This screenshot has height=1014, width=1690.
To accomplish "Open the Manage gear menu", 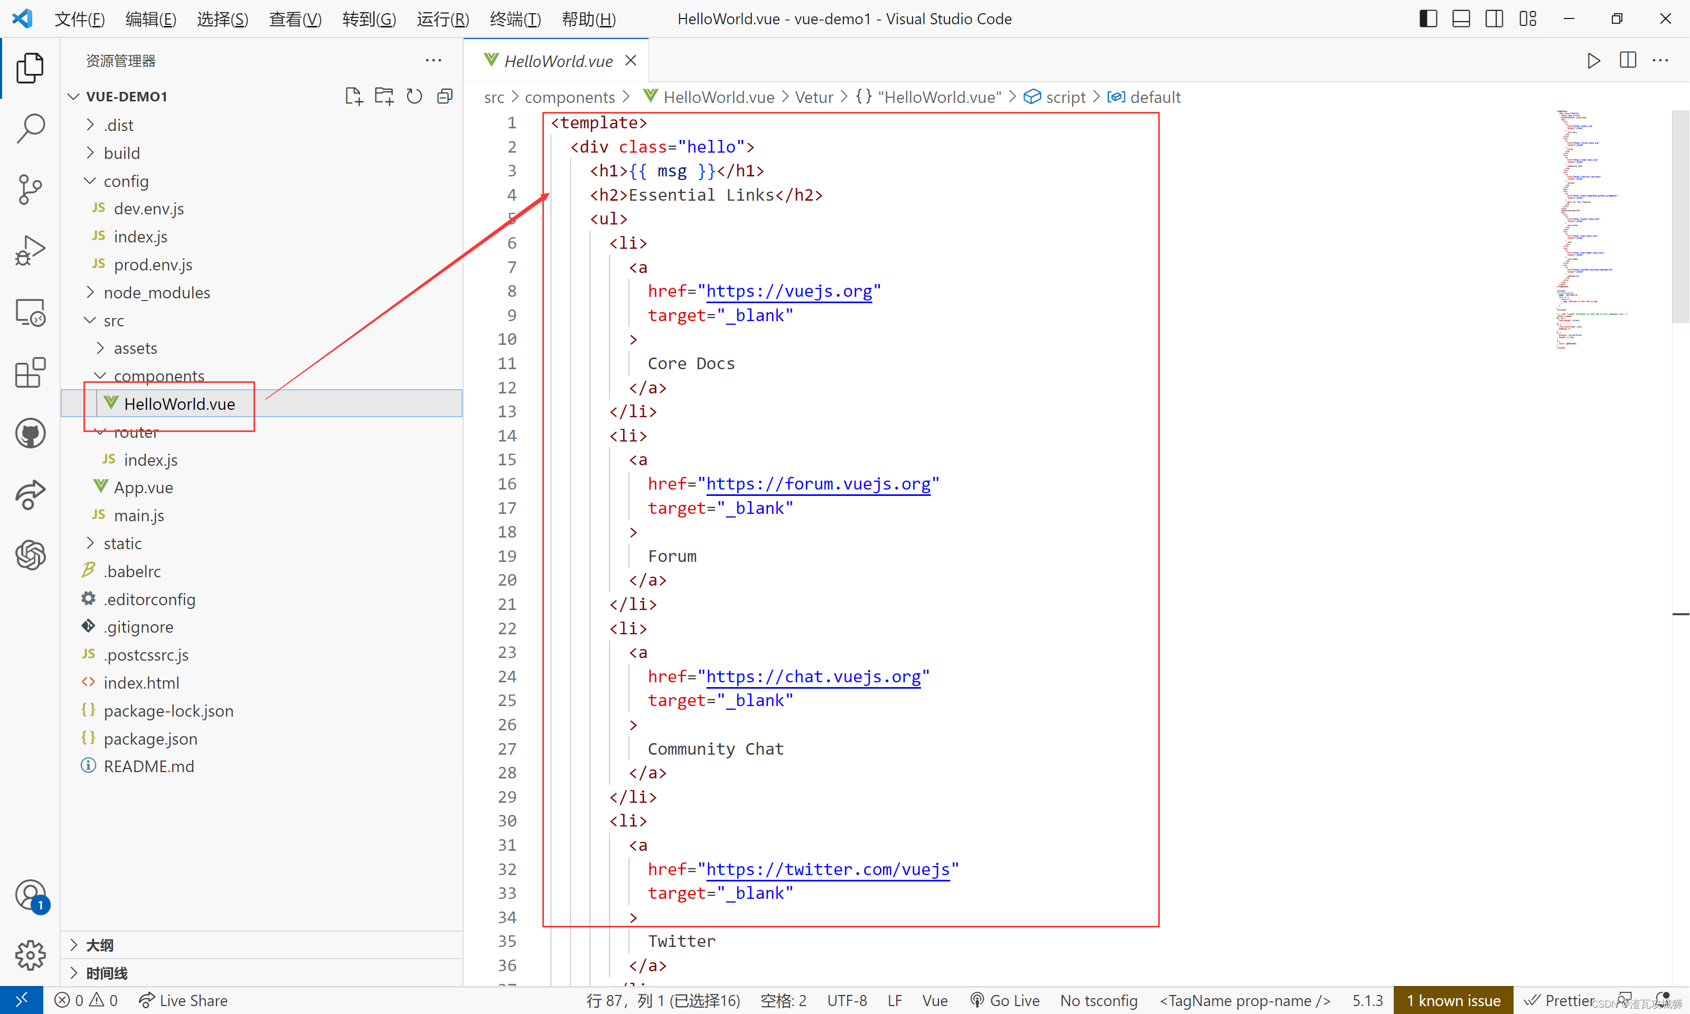I will (x=30, y=955).
